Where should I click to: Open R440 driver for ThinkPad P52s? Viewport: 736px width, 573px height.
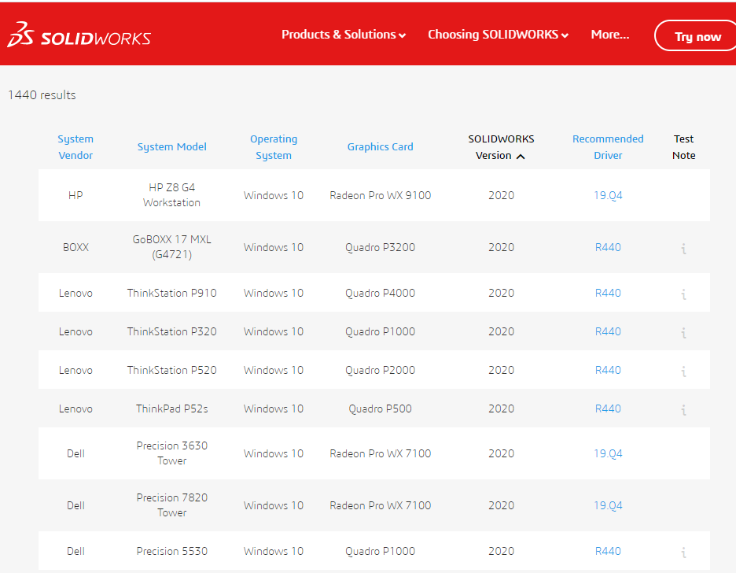[608, 408]
